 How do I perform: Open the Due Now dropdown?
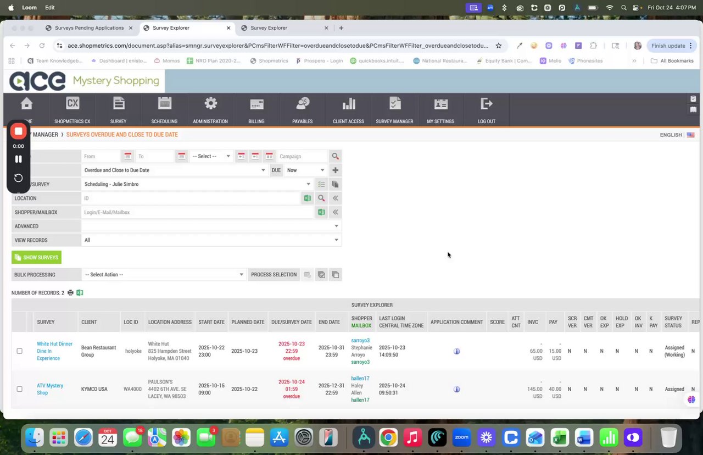coord(305,170)
